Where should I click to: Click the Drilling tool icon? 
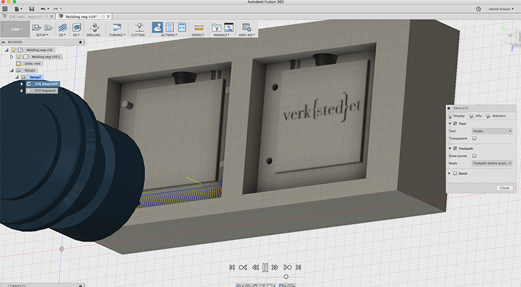pyautogui.click(x=94, y=27)
